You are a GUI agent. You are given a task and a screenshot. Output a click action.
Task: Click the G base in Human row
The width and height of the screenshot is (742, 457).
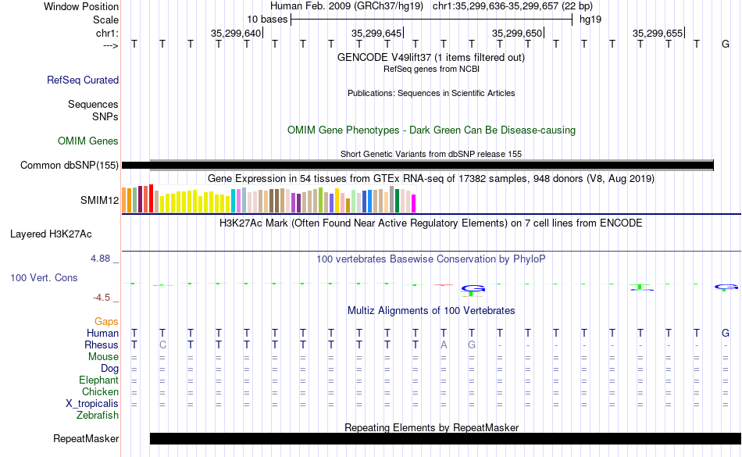pyautogui.click(x=726, y=333)
